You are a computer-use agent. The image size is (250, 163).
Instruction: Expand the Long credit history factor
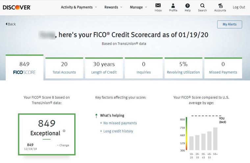(116, 131)
